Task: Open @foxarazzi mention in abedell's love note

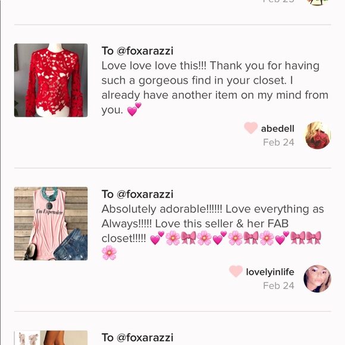Action: point(145,51)
